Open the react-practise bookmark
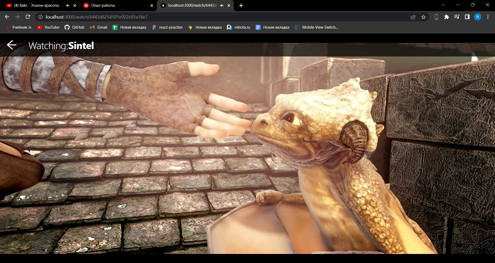The width and height of the screenshot is (495, 263). [x=167, y=27]
